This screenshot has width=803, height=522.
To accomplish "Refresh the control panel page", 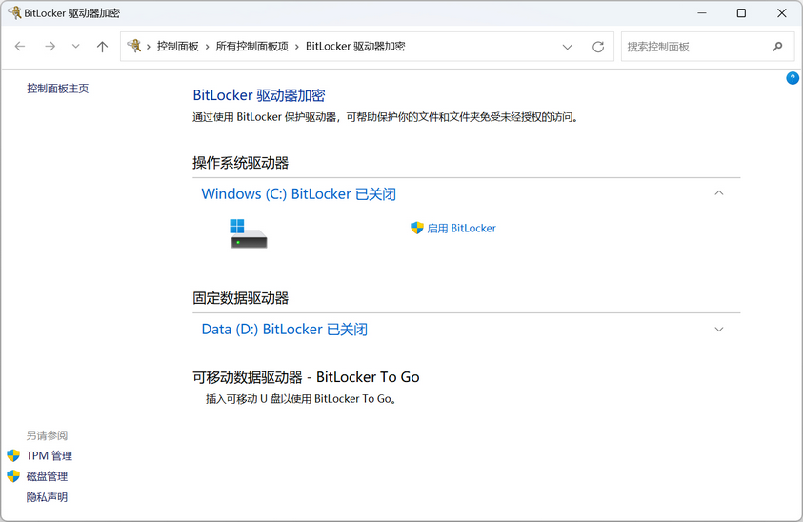I will [598, 47].
